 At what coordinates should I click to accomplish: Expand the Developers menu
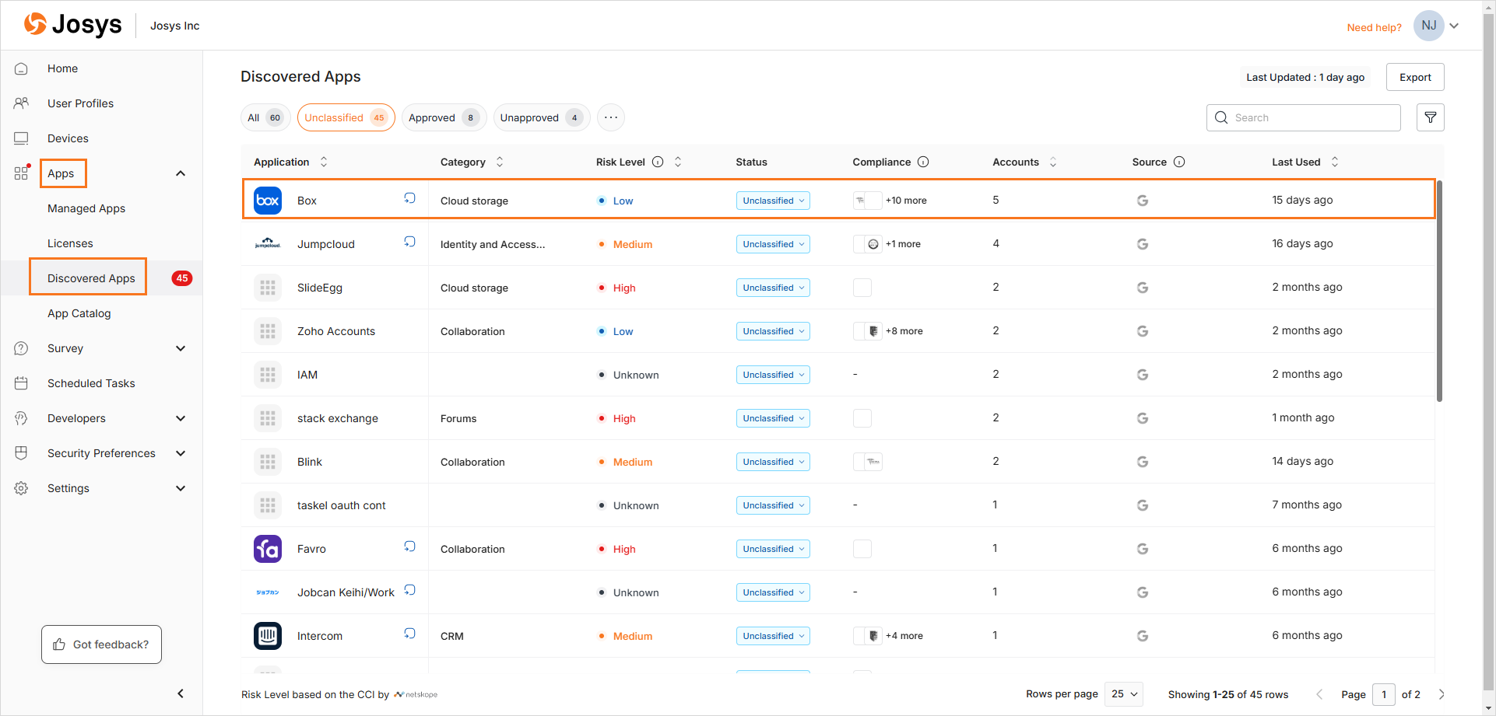tap(181, 418)
